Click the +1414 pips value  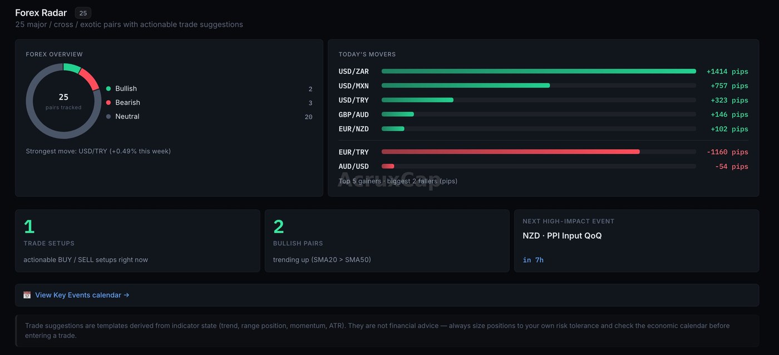(727, 71)
